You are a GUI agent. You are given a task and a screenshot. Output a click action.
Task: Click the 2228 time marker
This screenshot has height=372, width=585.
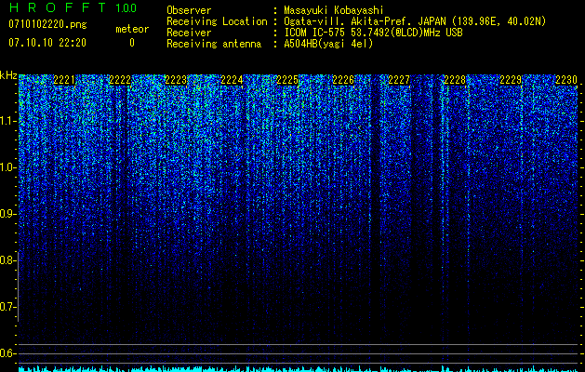click(455, 80)
